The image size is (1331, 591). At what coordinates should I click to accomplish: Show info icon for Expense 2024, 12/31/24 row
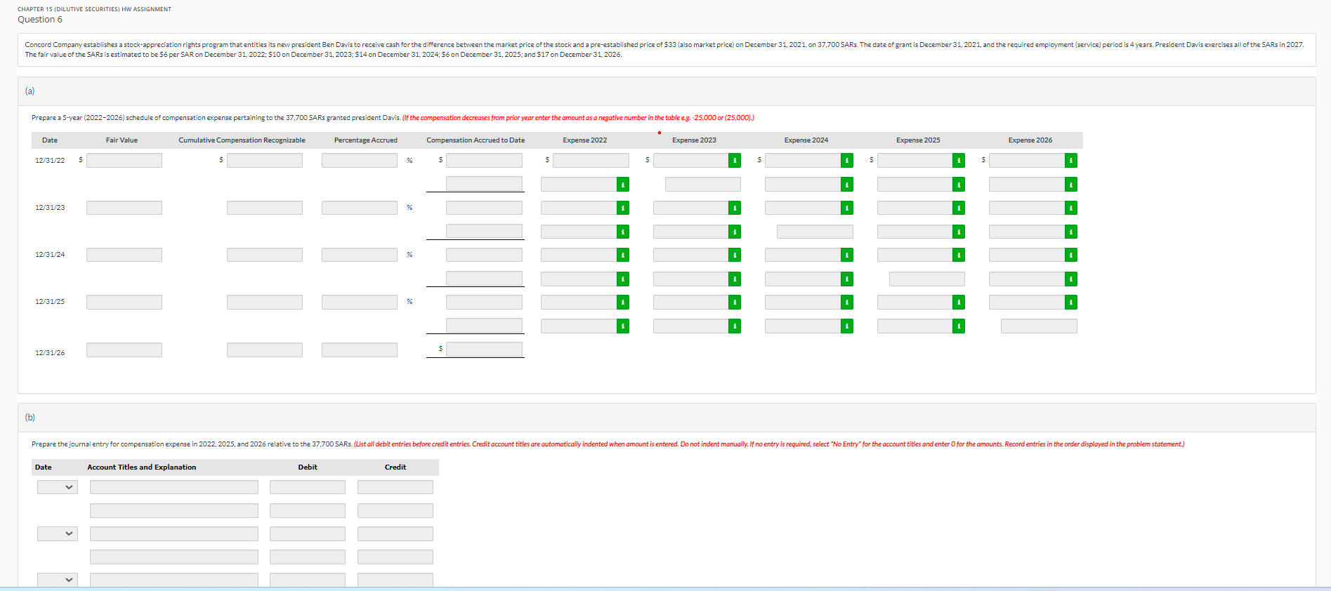pyautogui.click(x=847, y=255)
